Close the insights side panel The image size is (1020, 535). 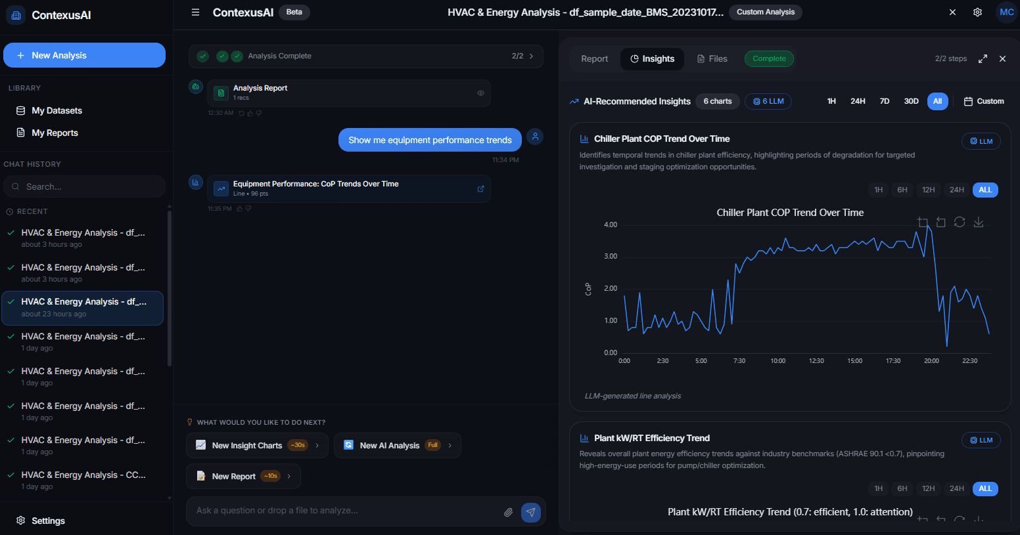(x=1002, y=58)
